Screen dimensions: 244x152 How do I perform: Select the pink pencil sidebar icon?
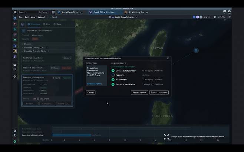[15, 35]
